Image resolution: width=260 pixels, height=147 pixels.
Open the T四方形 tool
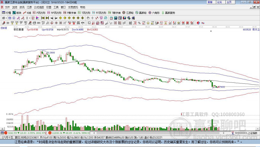[x=84, y=13]
